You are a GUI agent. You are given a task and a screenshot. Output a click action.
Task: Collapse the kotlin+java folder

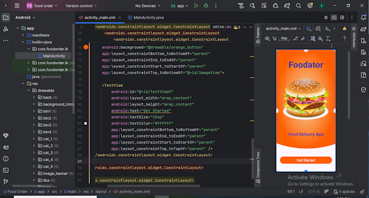[x=23, y=42]
